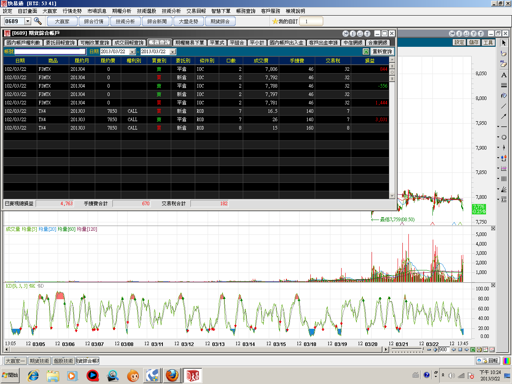Screen dimensions: 512x384
Task: Click the floppy disk save icon
Action: (479, 350)
